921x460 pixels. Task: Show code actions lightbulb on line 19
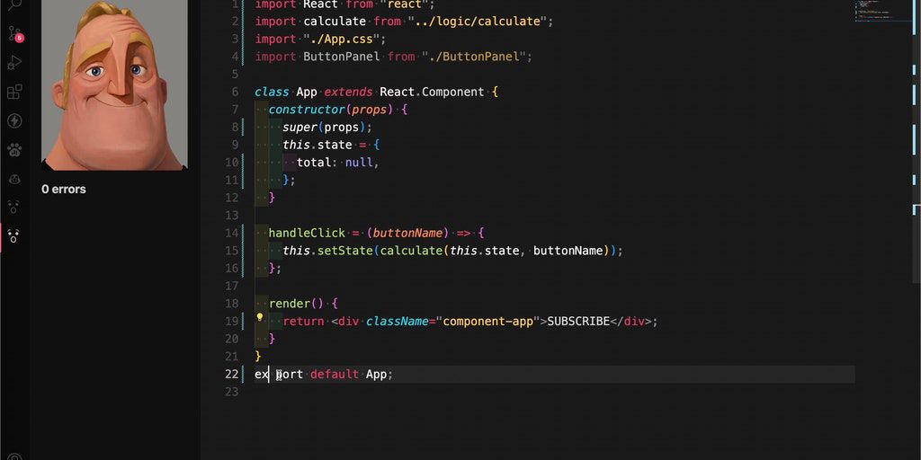point(260,318)
